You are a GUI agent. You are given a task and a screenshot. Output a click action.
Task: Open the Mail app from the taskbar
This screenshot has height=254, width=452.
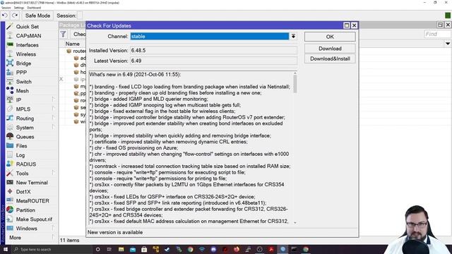coord(133,249)
